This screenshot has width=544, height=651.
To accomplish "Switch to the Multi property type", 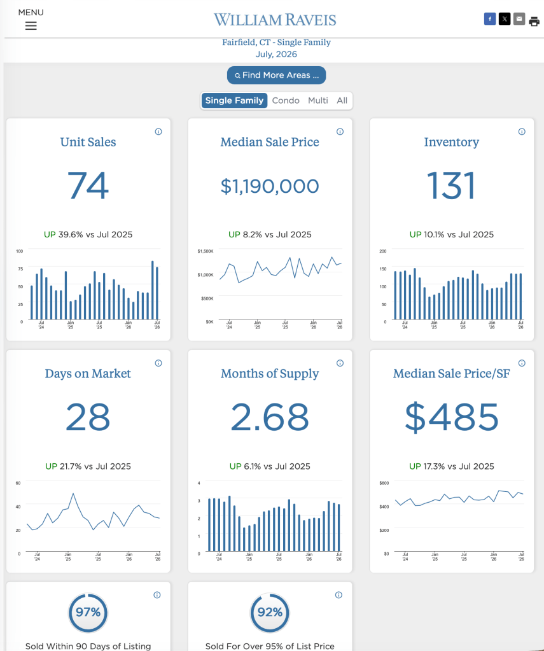I will 317,101.
